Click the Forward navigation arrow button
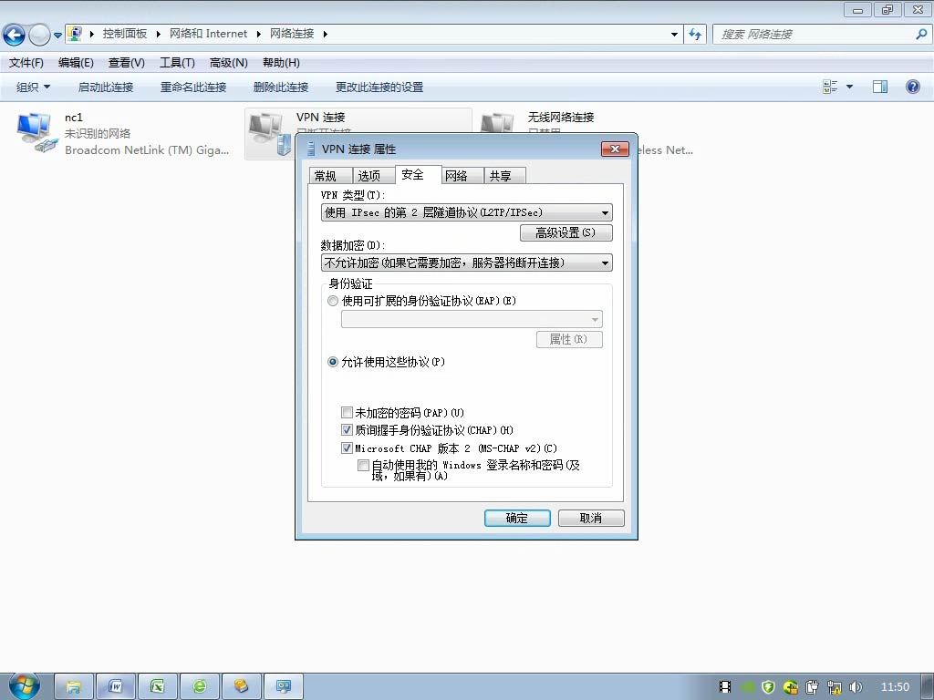Viewport: 934px width, 700px height. click(39, 35)
